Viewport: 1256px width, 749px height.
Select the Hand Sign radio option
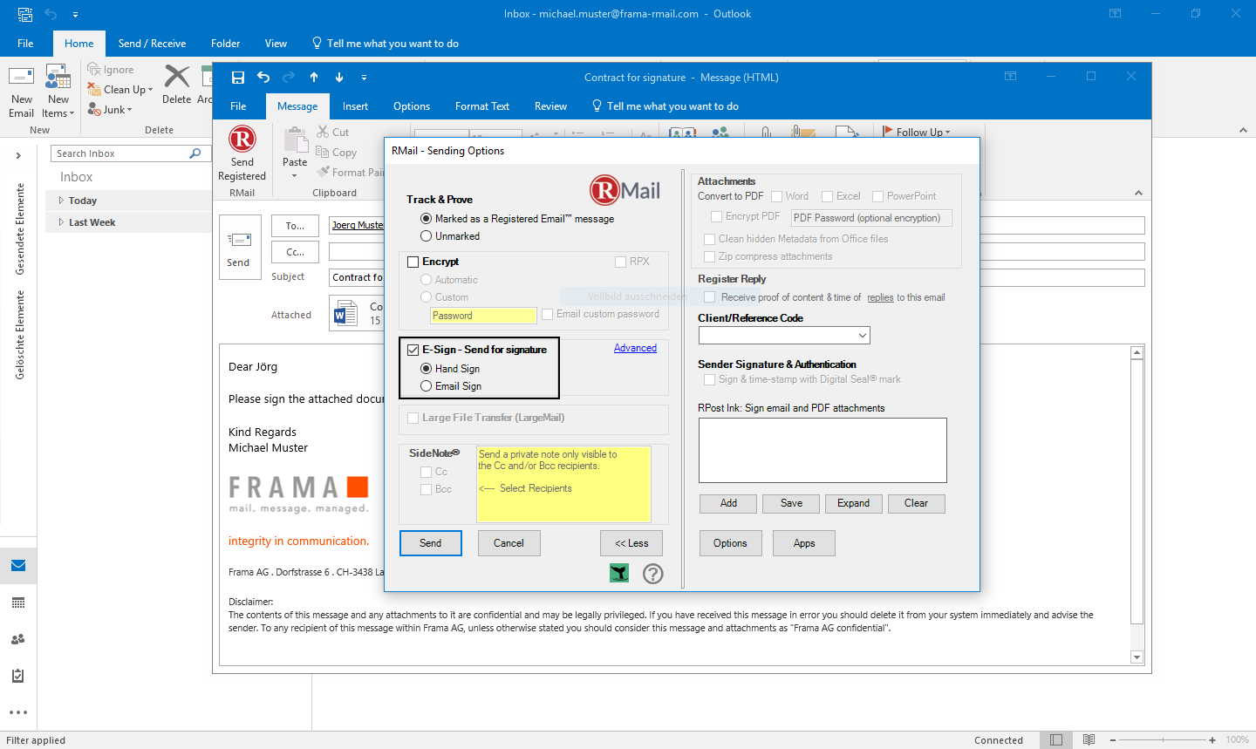pyautogui.click(x=427, y=369)
